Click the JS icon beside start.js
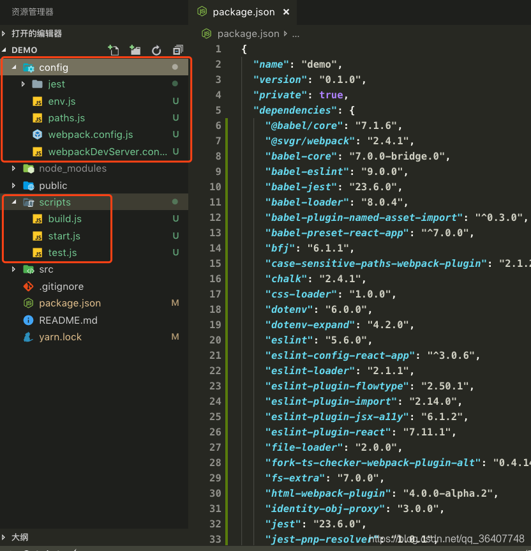The width and height of the screenshot is (531, 551). point(38,236)
